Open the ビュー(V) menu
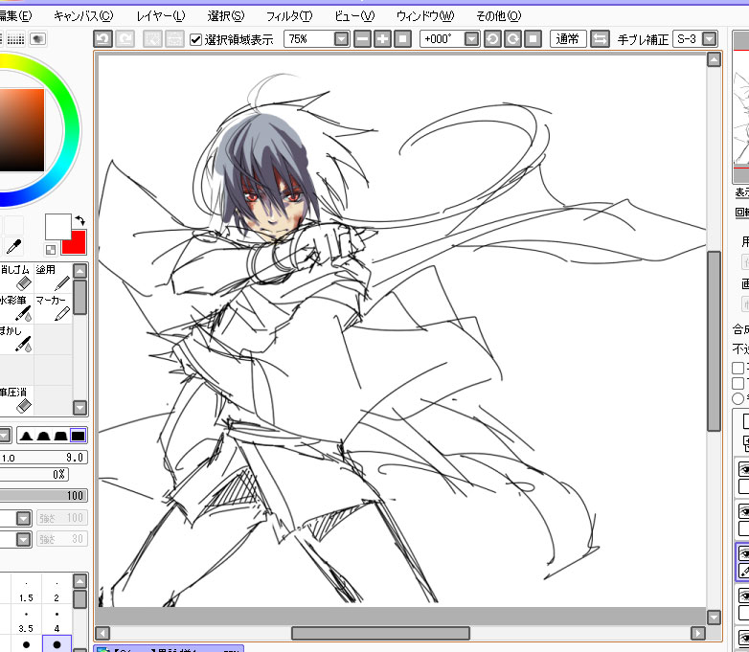Screen dimensions: 749x652 355,15
